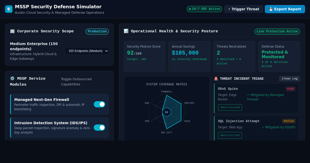Screen dimensions: 310x163
Task: Click the FIREWALL label on coverage matrix
Action: (x=167, y=92)
